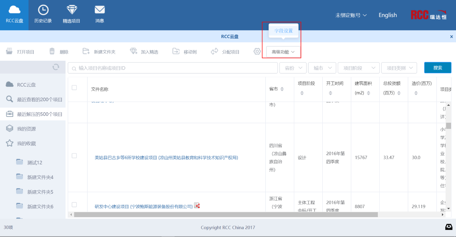
Task: Select 我的资源 in the sidebar
Action: click(x=33, y=129)
